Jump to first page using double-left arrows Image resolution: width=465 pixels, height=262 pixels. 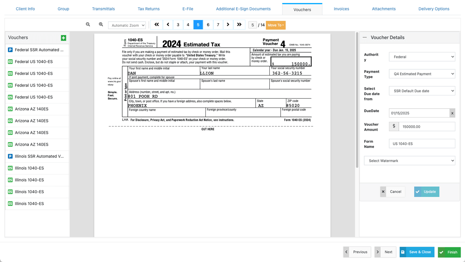[x=157, y=25]
